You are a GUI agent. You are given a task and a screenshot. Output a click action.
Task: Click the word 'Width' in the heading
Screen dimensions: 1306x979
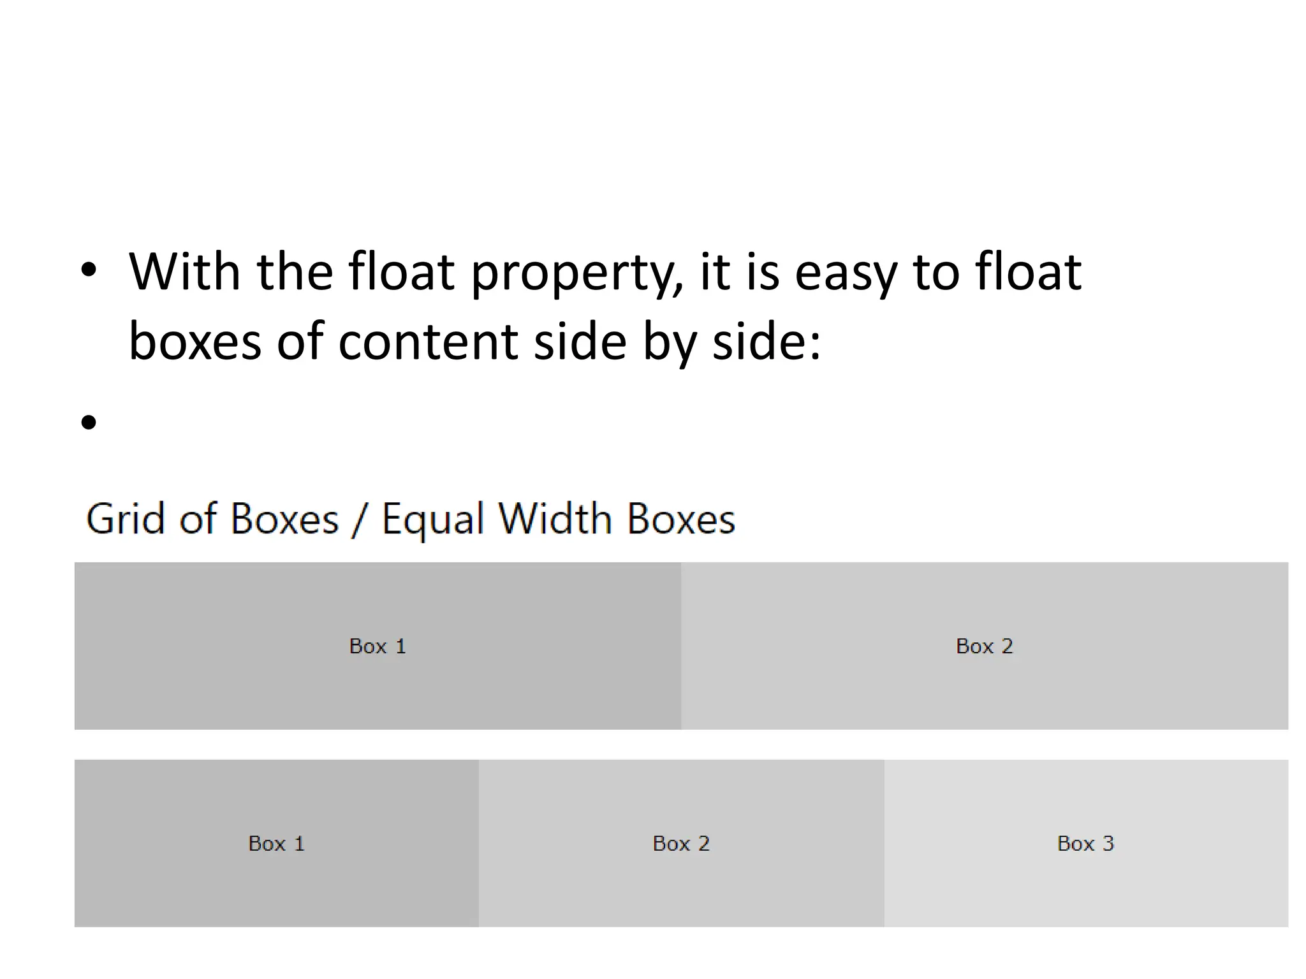[x=555, y=519]
